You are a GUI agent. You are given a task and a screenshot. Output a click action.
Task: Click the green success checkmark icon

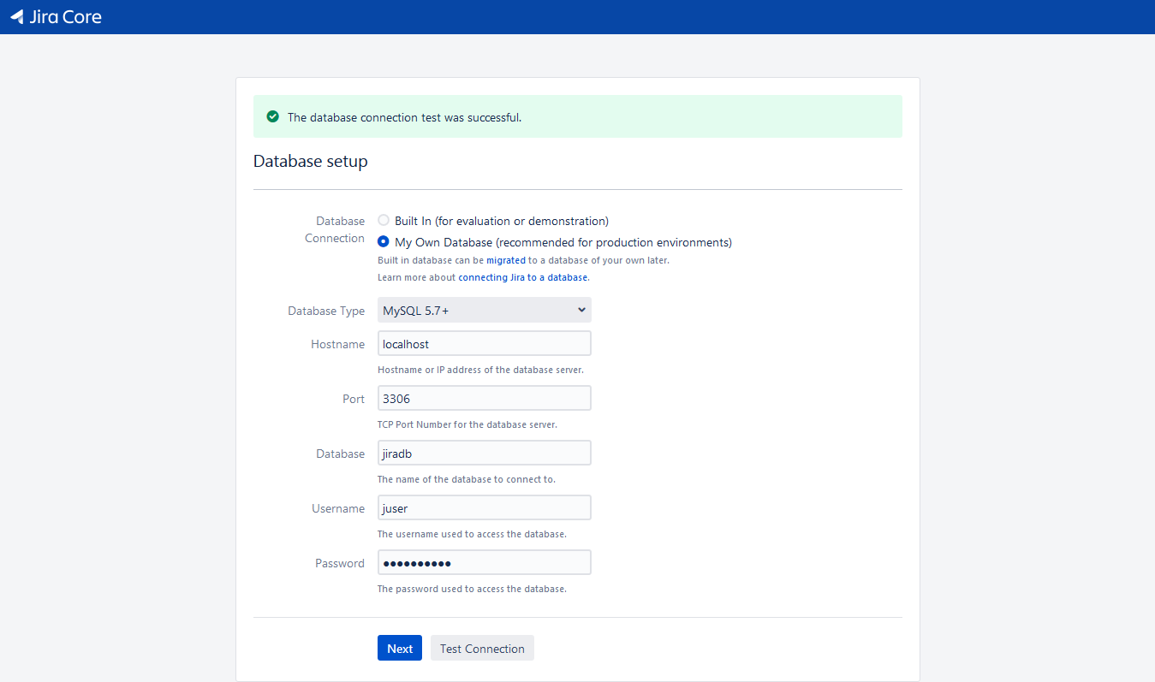(x=272, y=116)
